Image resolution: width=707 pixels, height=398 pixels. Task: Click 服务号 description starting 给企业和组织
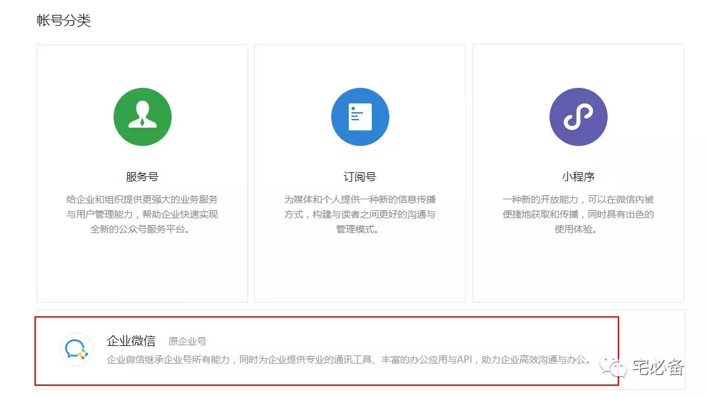point(142,214)
